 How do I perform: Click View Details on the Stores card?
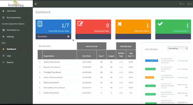42,37
